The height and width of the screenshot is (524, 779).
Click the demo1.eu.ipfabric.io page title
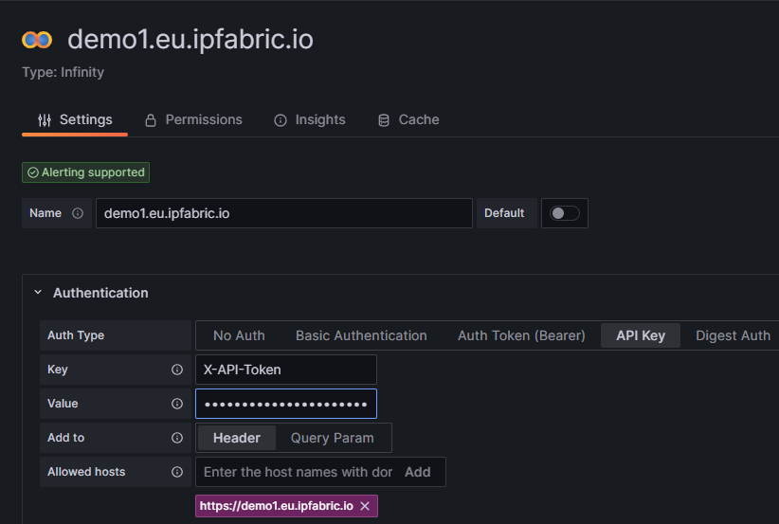190,39
